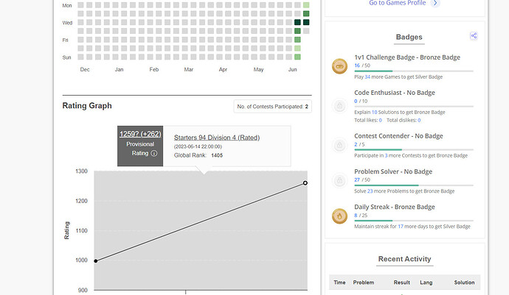509x295 pixels.
Task: Click the No. of Contests Participated box
Action: [273, 107]
